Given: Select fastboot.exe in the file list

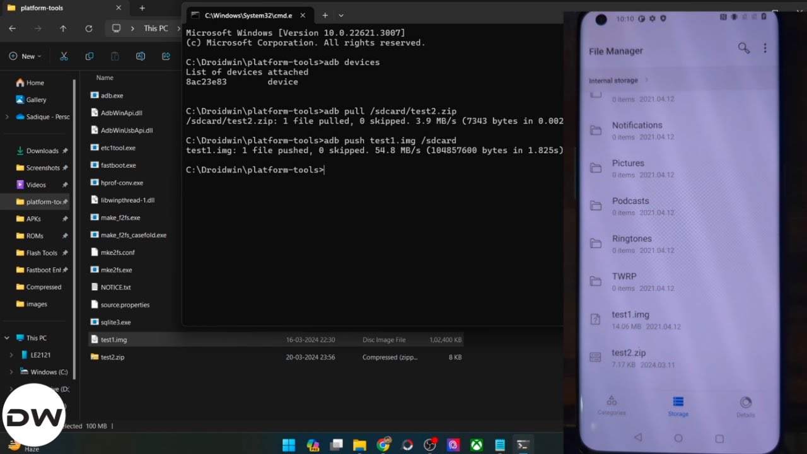Looking at the screenshot, I should point(113,165).
